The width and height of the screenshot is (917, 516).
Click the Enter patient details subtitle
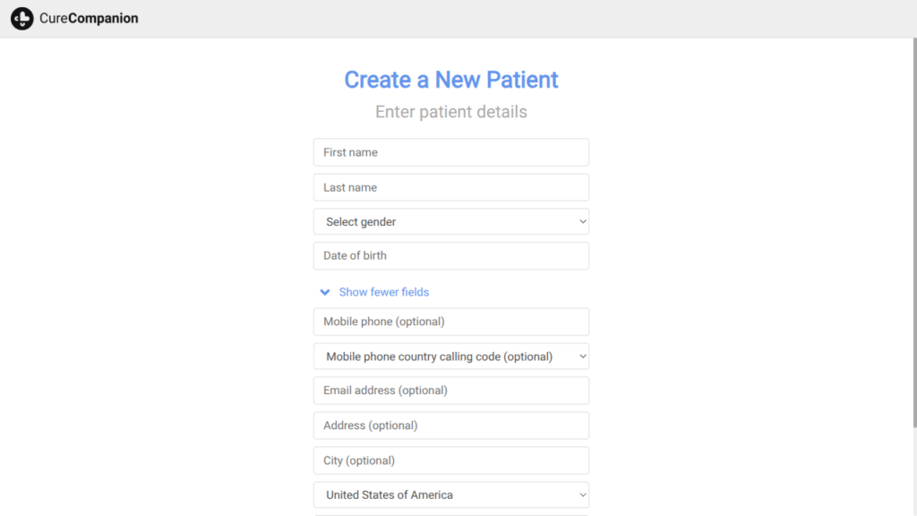(x=451, y=112)
